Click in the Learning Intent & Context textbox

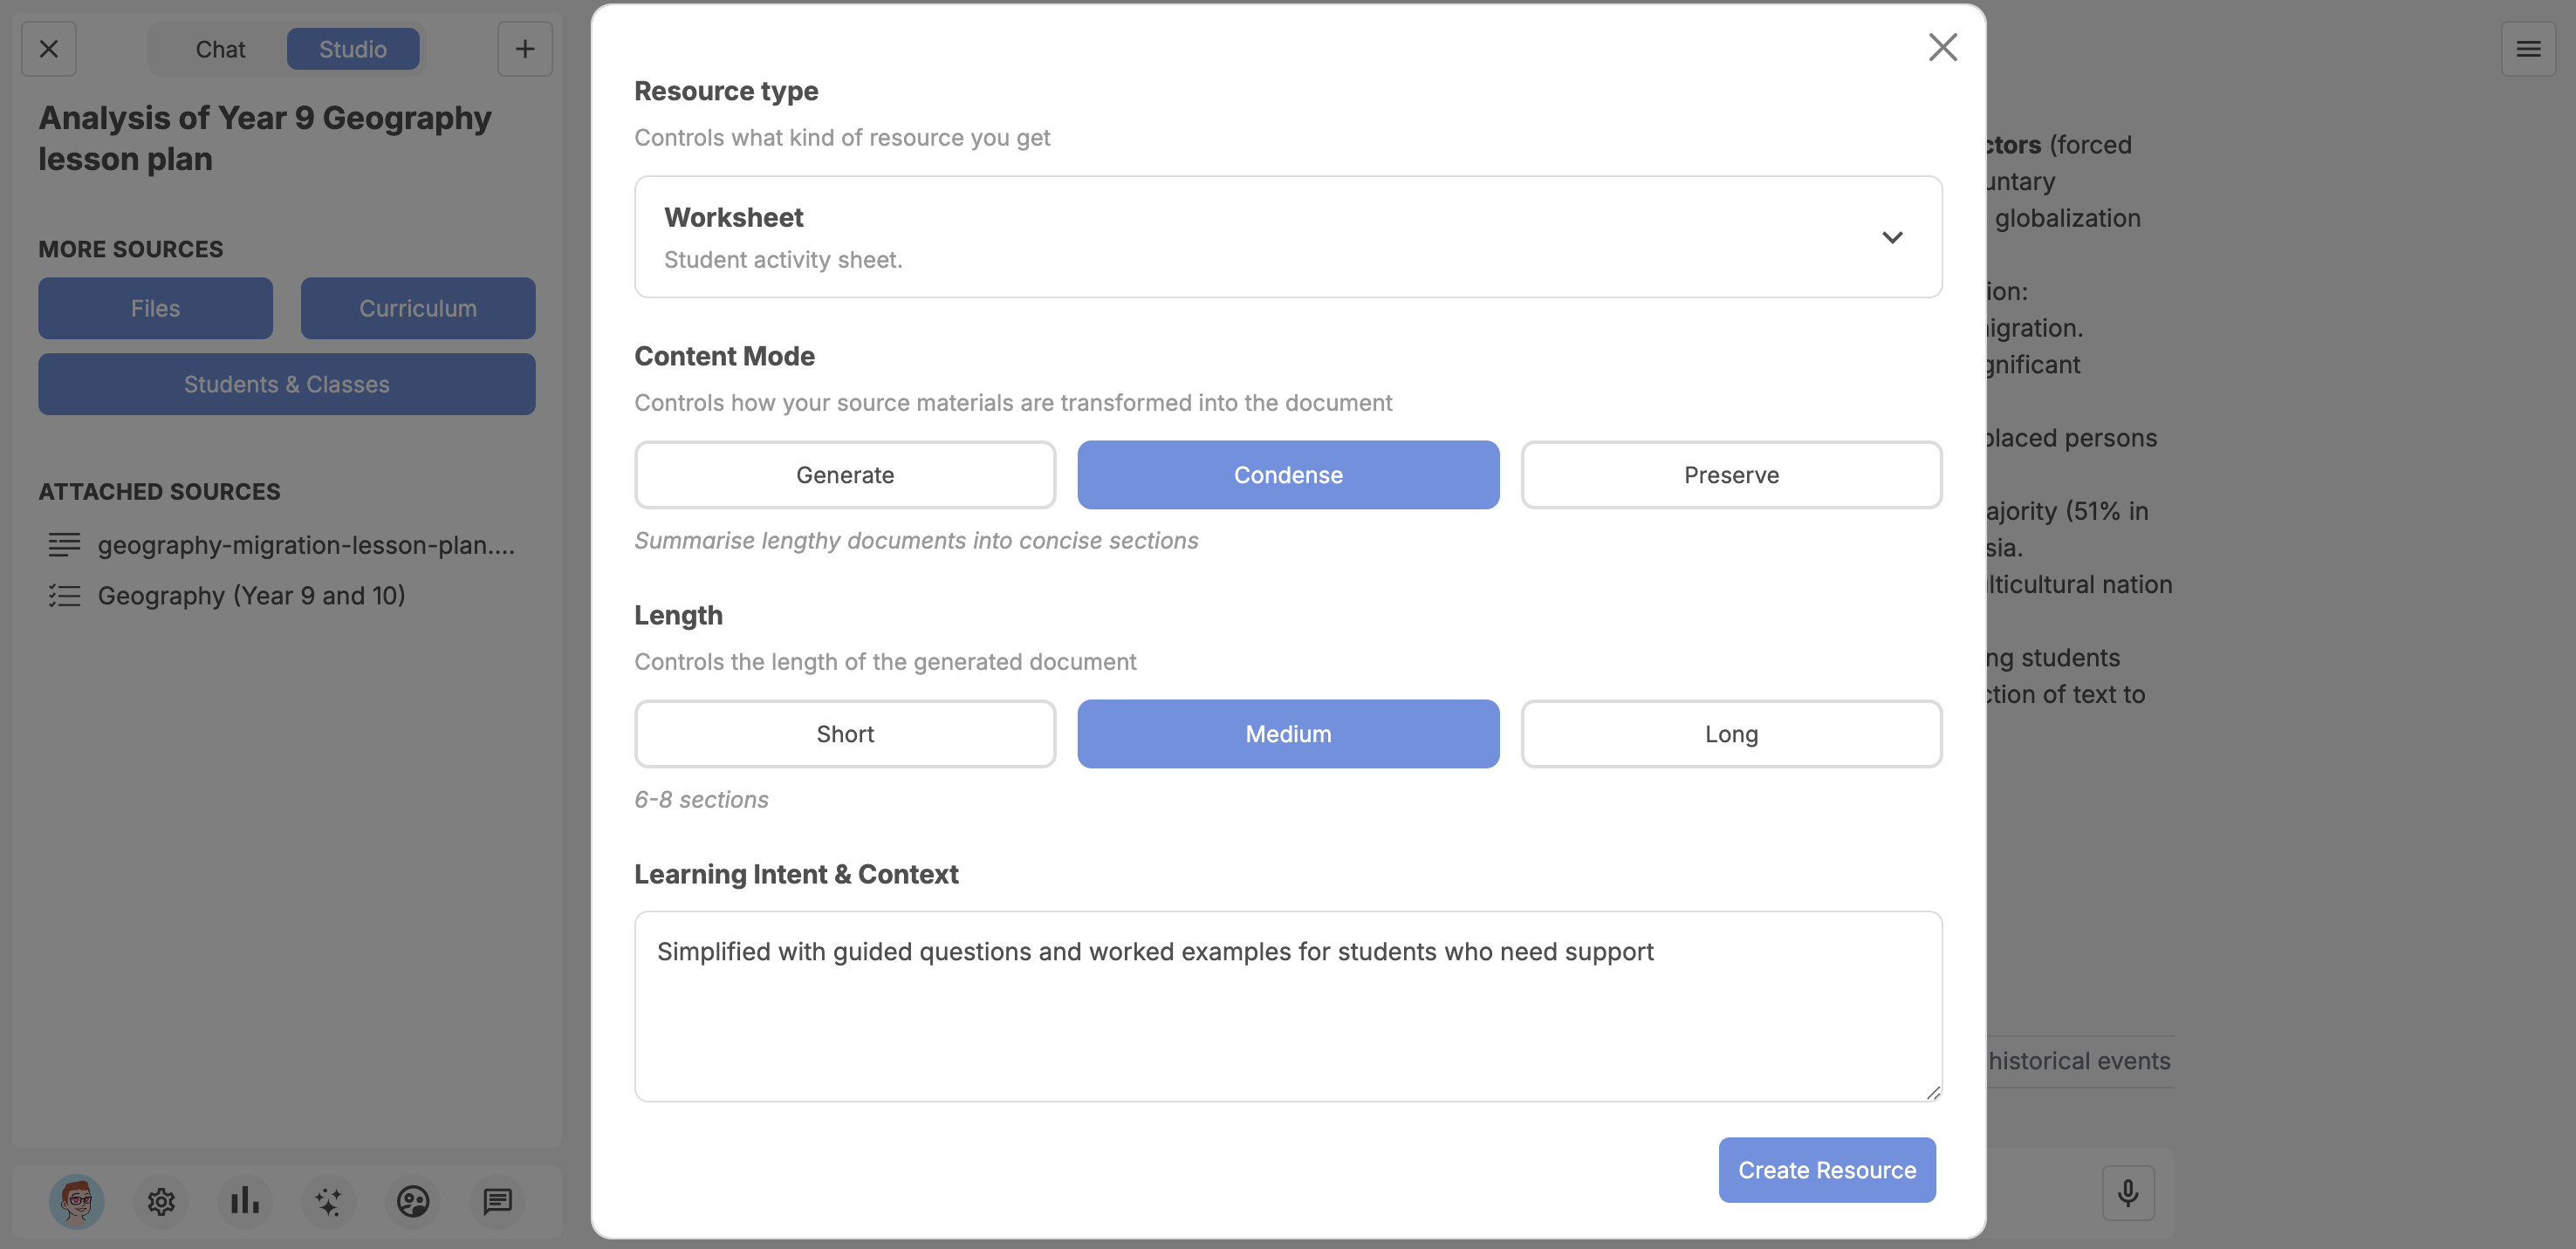pyautogui.click(x=1287, y=1007)
